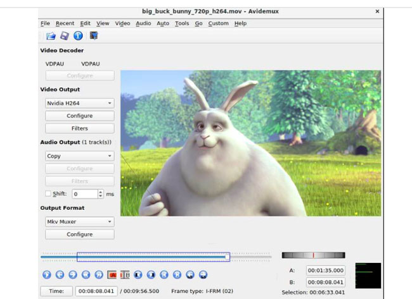This screenshot has height=299, width=412.
Task: Click the current time field 00:08:08.041
Action: tap(96, 291)
